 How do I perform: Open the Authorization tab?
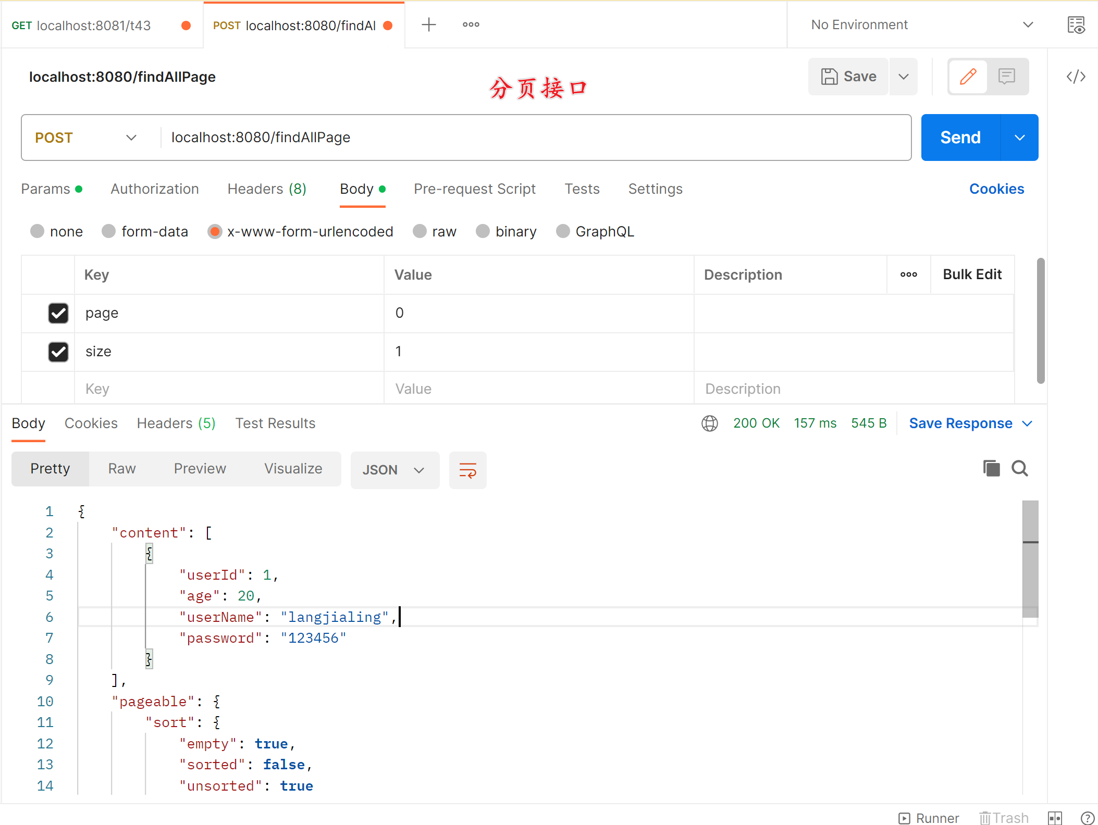pos(155,189)
